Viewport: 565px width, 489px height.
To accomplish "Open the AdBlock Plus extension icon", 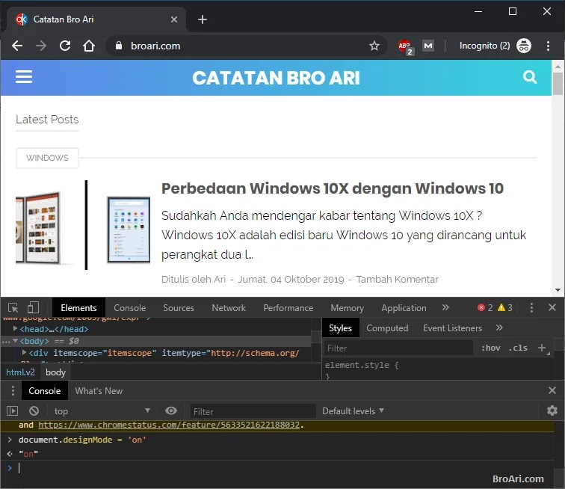I will point(405,46).
